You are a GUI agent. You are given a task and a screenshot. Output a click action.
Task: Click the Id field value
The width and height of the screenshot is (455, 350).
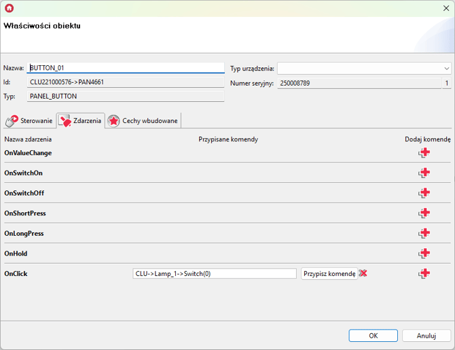pyautogui.click(x=125, y=82)
